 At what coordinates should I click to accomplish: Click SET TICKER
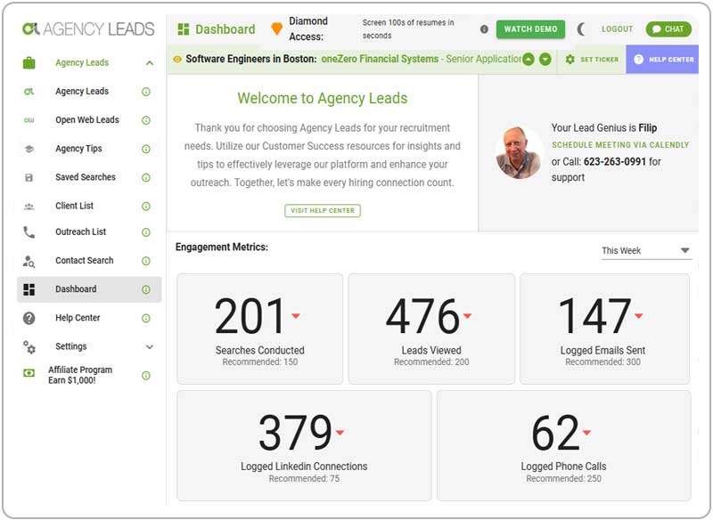[592, 60]
